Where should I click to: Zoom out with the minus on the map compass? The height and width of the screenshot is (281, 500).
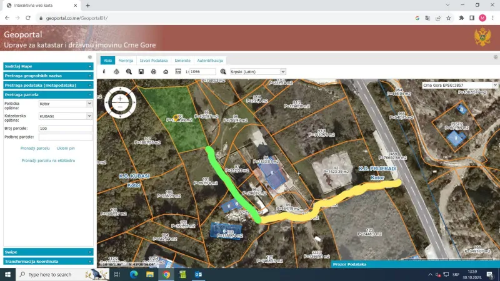pyautogui.click(x=120, y=106)
